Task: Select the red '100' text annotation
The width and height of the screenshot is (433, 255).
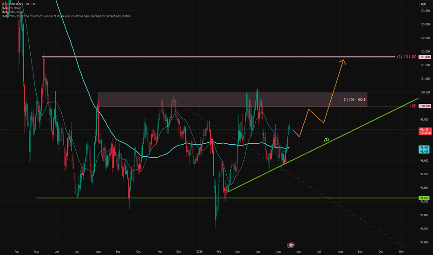Action: (413, 106)
